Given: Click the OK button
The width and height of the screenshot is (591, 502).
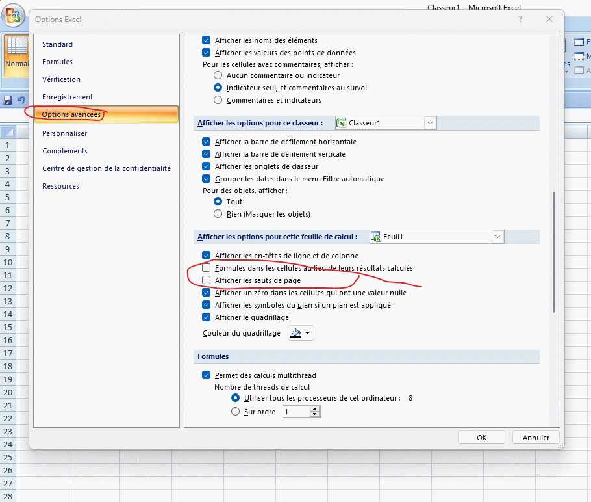Looking at the screenshot, I should pyautogui.click(x=481, y=438).
